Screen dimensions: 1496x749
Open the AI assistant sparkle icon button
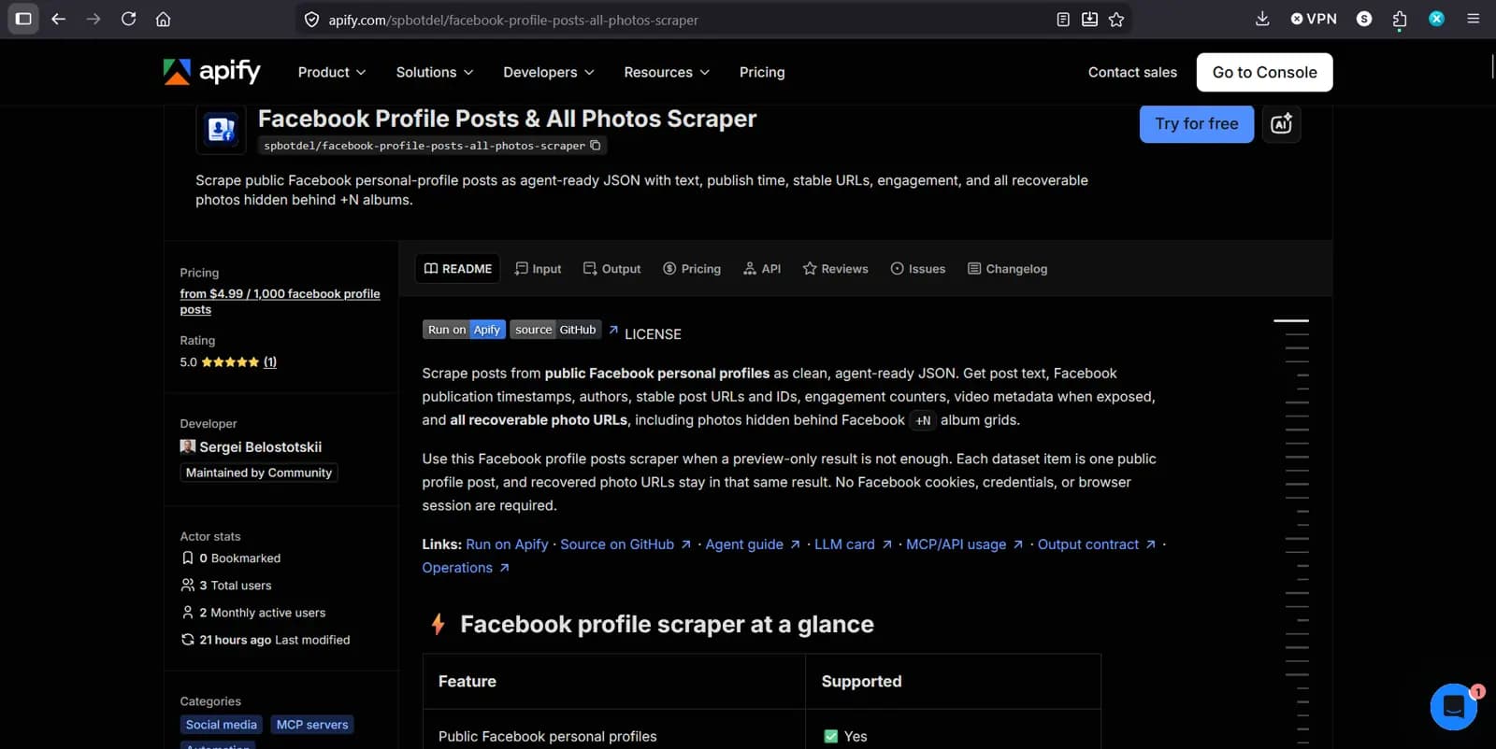pyautogui.click(x=1281, y=123)
